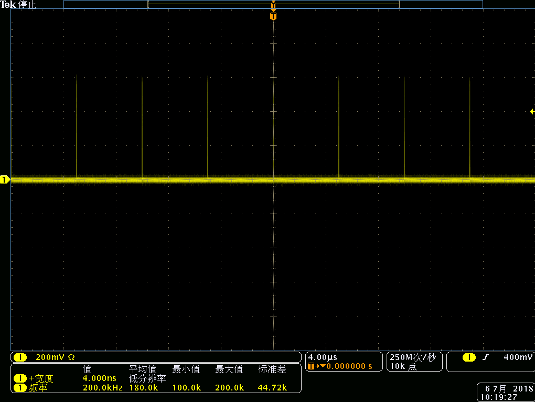Select the +宽度 measurement channel badge
The width and height of the screenshot is (535, 402).
20,378
